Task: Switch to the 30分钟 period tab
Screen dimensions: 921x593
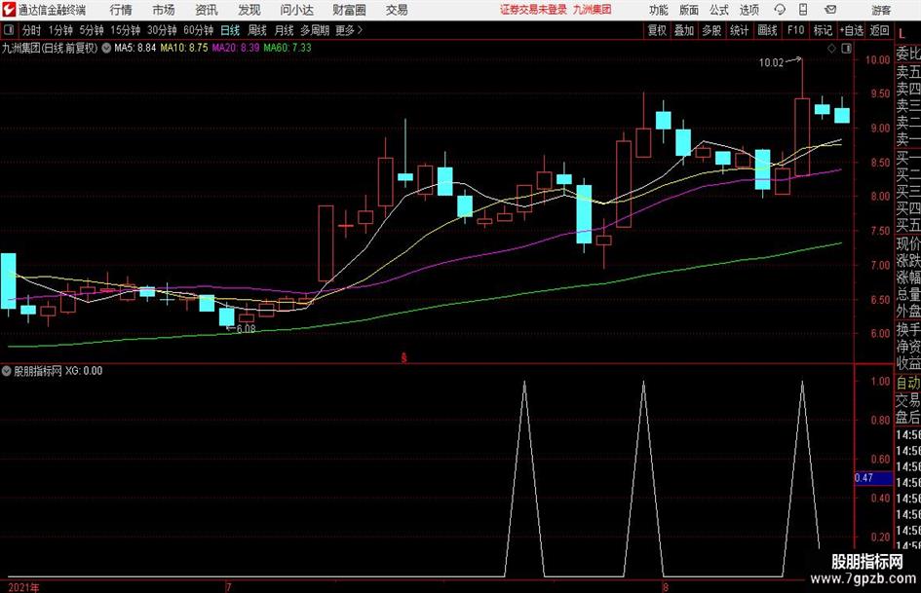Action: coord(162,30)
